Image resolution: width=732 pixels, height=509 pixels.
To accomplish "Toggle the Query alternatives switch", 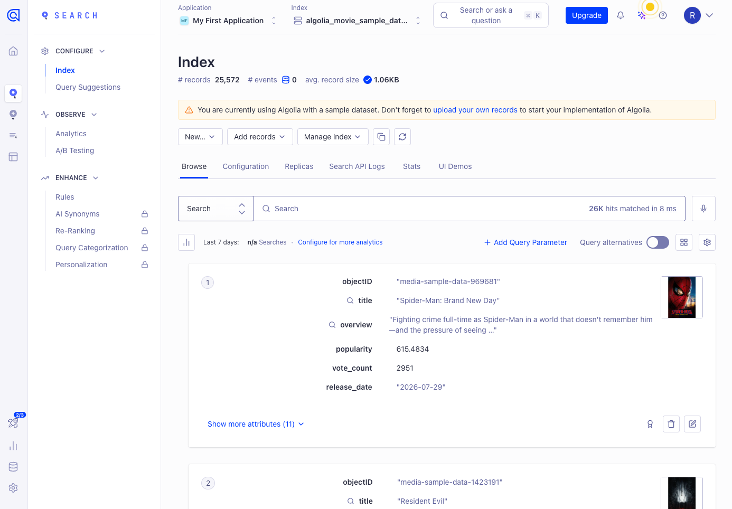I will (658, 242).
